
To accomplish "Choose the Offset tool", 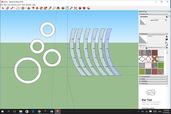I will point(33,8).
